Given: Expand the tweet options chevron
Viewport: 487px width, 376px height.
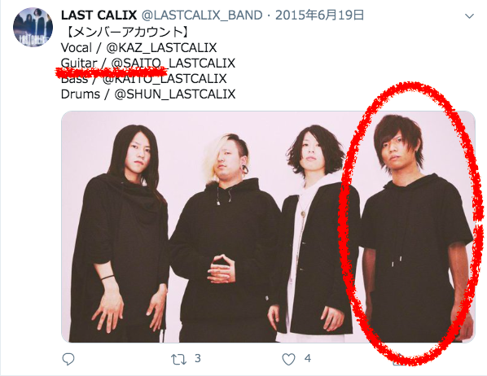Looking at the screenshot, I should [x=469, y=15].
